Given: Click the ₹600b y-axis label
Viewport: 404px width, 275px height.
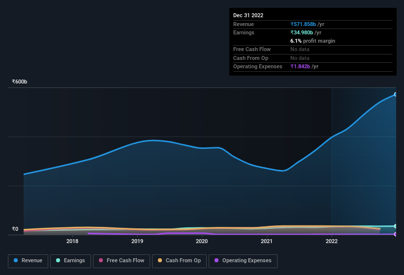Looking at the screenshot, I should tap(19, 82).
